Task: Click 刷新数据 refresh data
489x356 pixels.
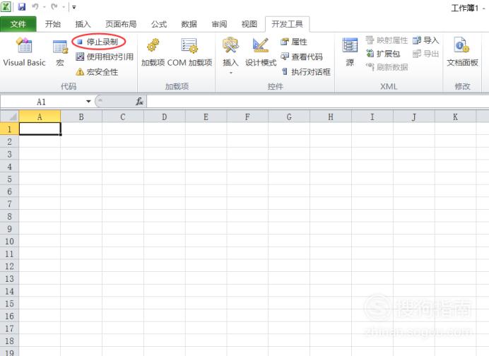Action: (x=387, y=67)
